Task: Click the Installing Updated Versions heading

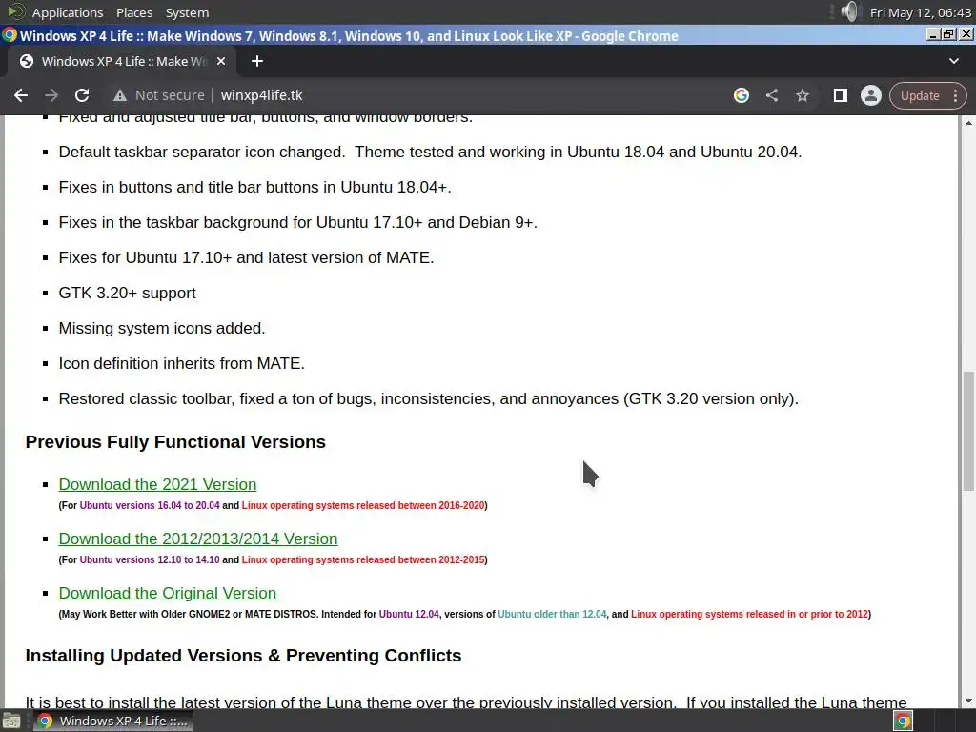Action: coord(243,656)
